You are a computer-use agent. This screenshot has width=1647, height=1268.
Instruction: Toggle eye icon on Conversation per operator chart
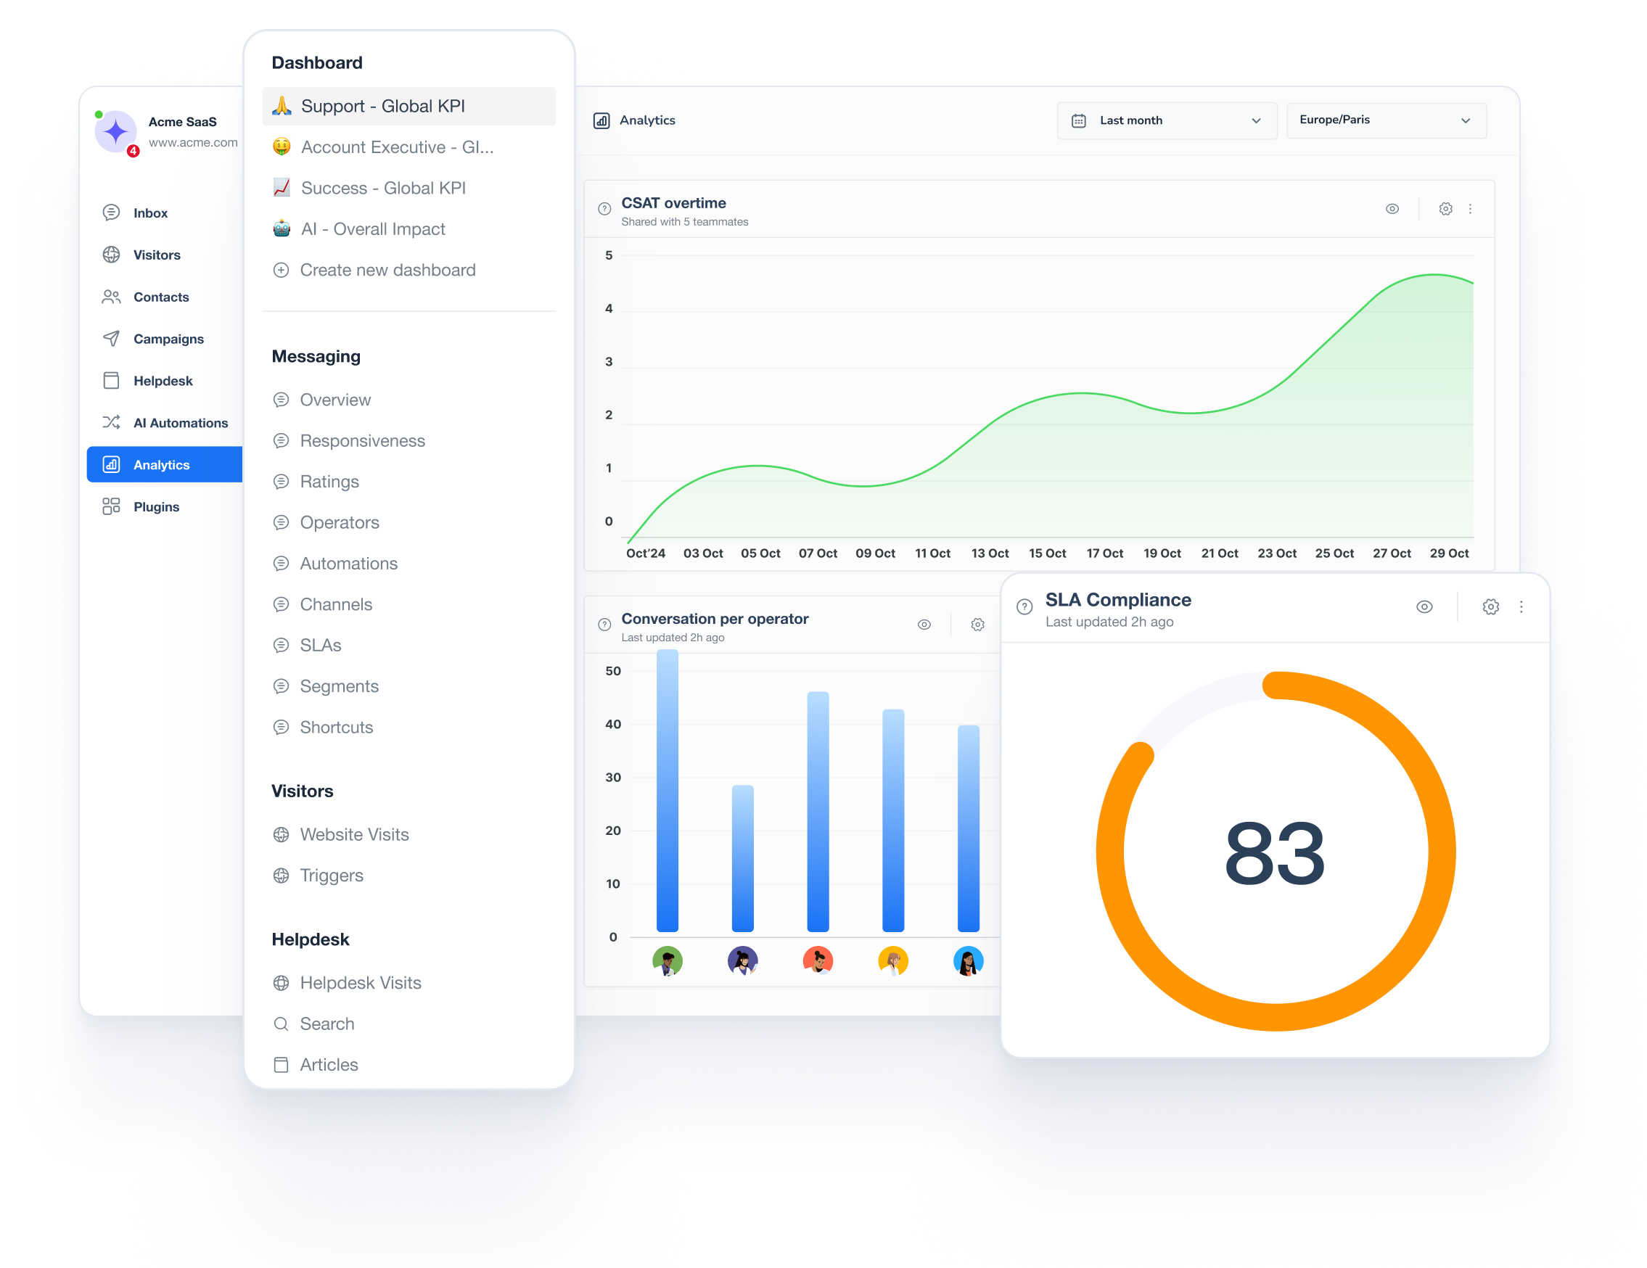pyautogui.click(x=924, y=624)
